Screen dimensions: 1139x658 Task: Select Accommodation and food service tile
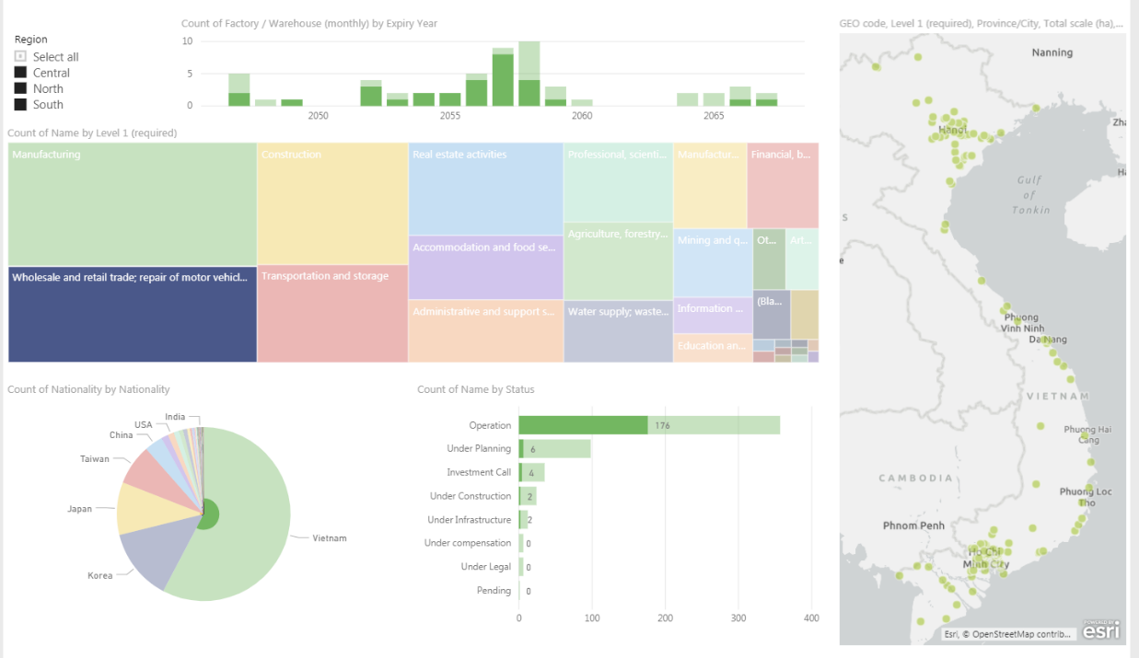pos(485,268)
